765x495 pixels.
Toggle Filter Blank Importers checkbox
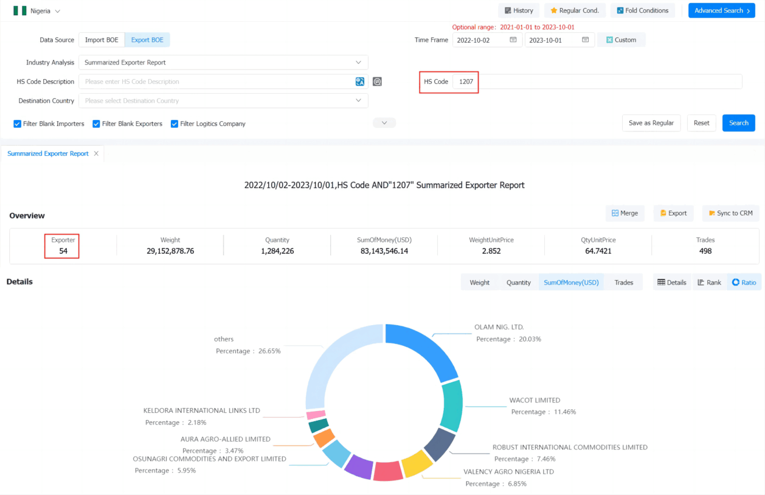point(18,124)
